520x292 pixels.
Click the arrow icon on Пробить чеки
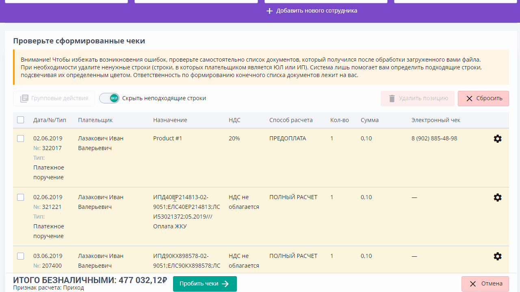(x=225, y=284)
